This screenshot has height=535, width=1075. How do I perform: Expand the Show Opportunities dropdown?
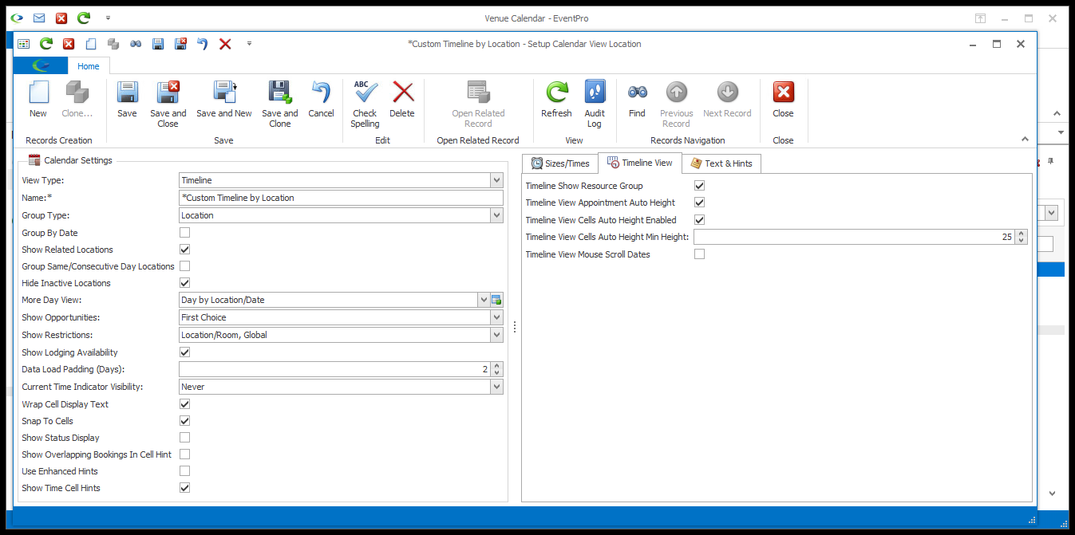[496, 317]
